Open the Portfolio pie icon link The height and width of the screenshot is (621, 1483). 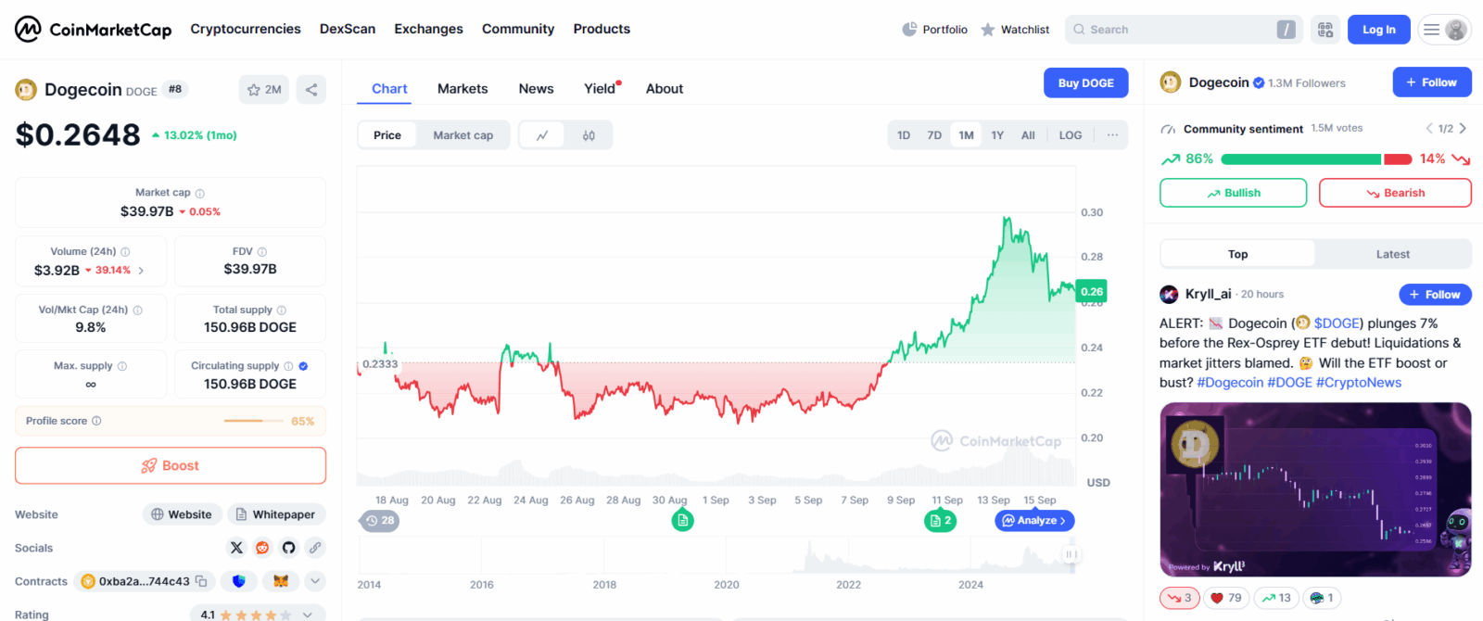(x=934, y=30)
